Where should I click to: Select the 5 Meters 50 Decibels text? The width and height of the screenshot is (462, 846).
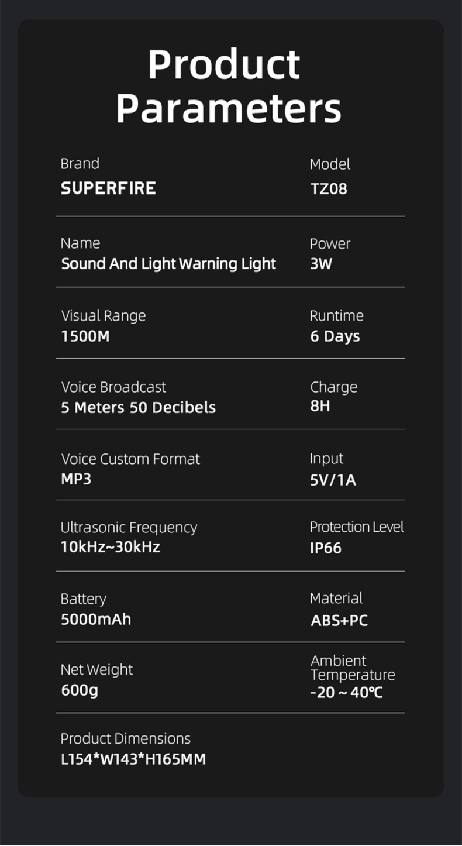coord(138,408)
